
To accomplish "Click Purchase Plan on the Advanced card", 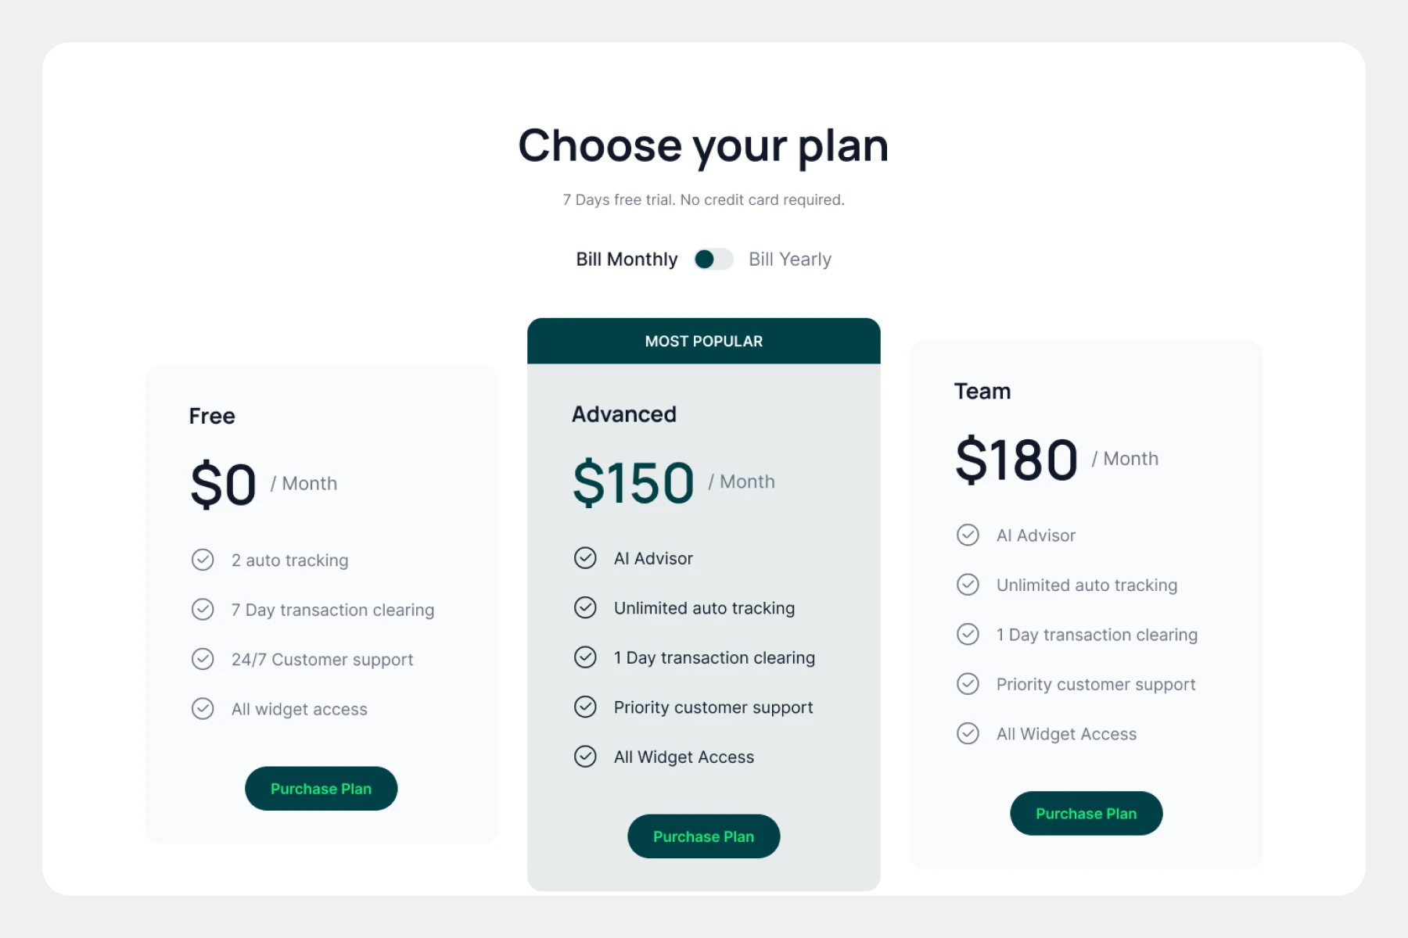I will coord(703,836).
